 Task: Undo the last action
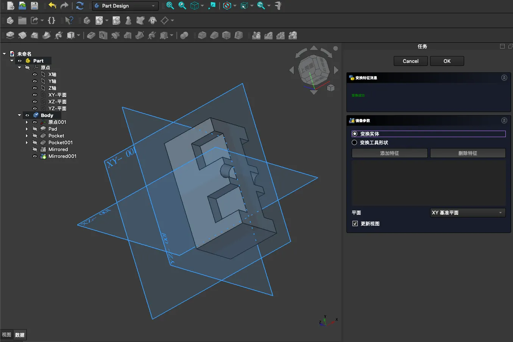point(52,6)
